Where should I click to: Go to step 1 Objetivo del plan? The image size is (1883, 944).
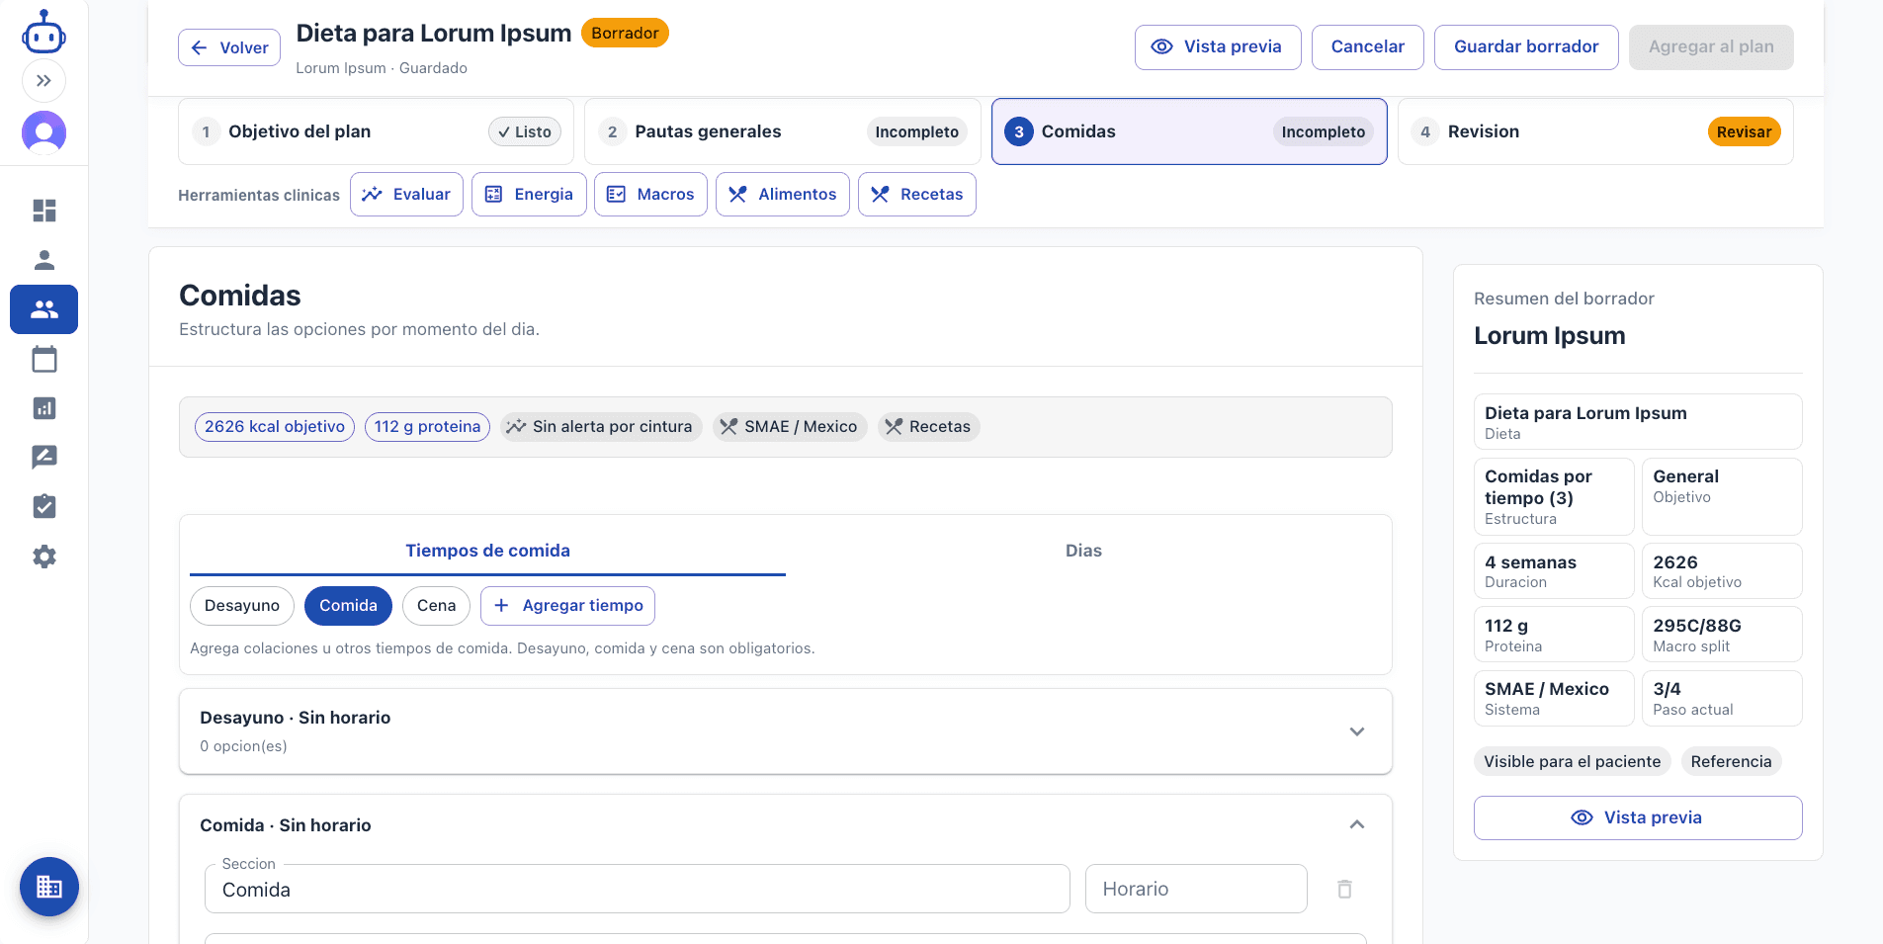376,131
